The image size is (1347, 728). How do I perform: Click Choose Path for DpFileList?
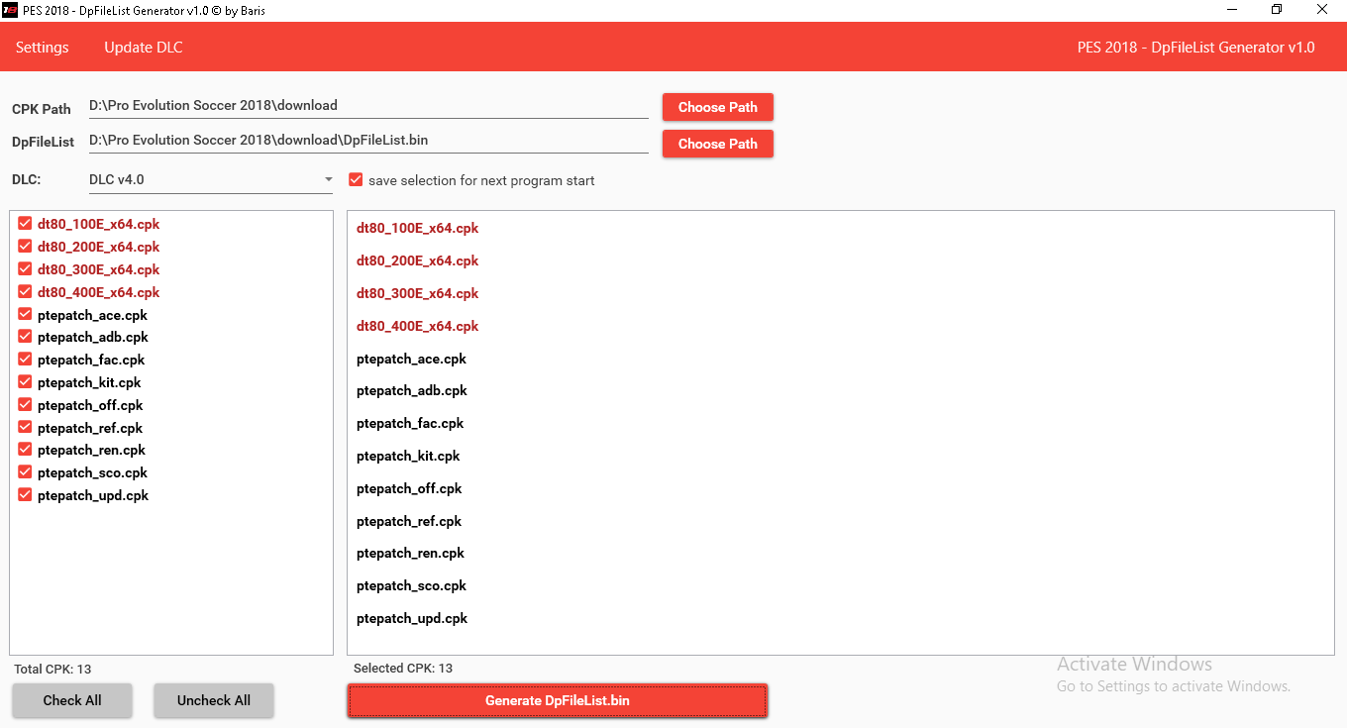[x=718, y=144]
